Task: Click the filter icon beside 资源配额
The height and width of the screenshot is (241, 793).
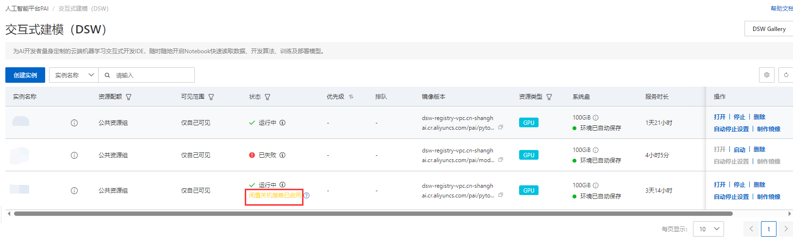Action: coord(129,97)
